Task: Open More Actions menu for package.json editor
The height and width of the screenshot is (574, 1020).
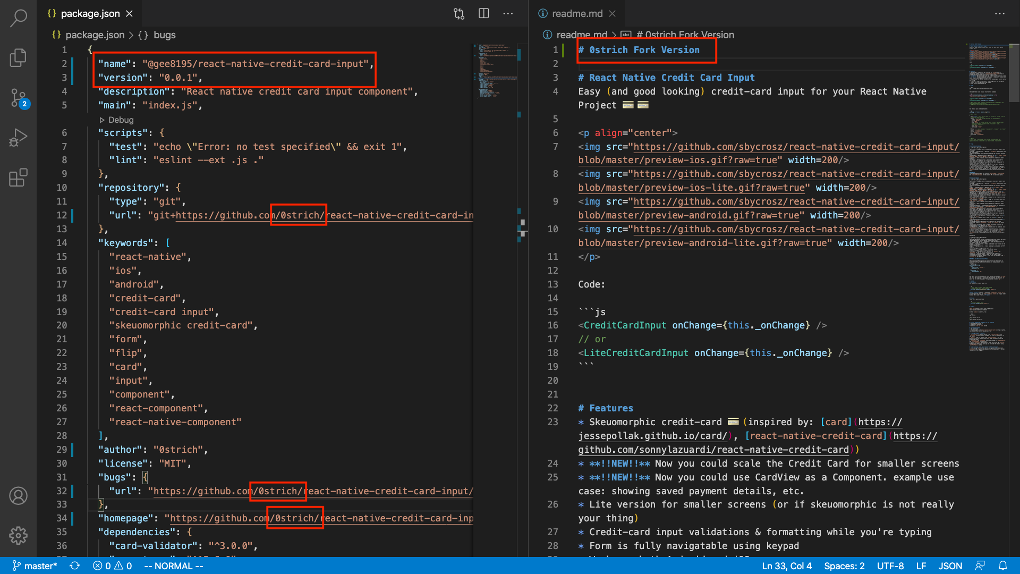Action: [508, 14]
